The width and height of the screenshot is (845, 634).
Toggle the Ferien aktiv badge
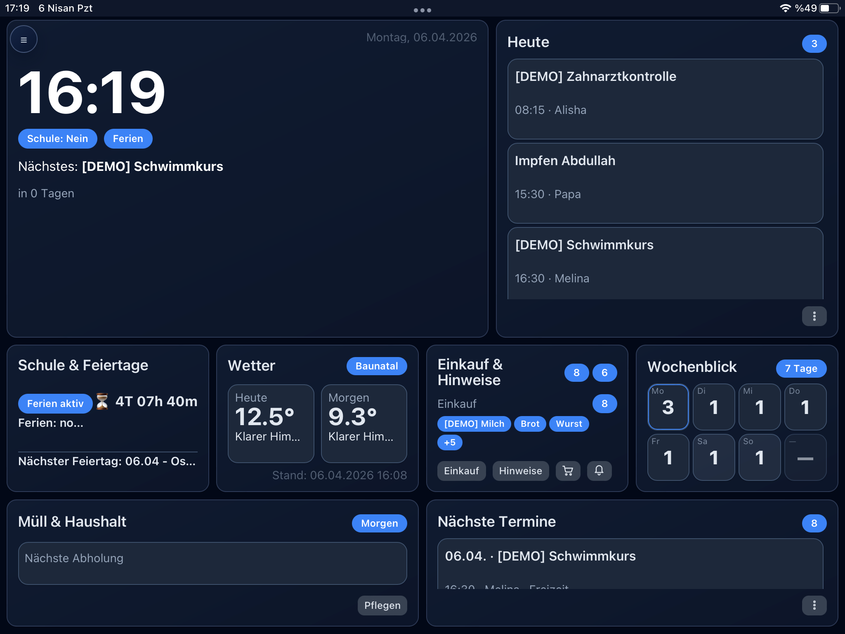coord(55,403)
